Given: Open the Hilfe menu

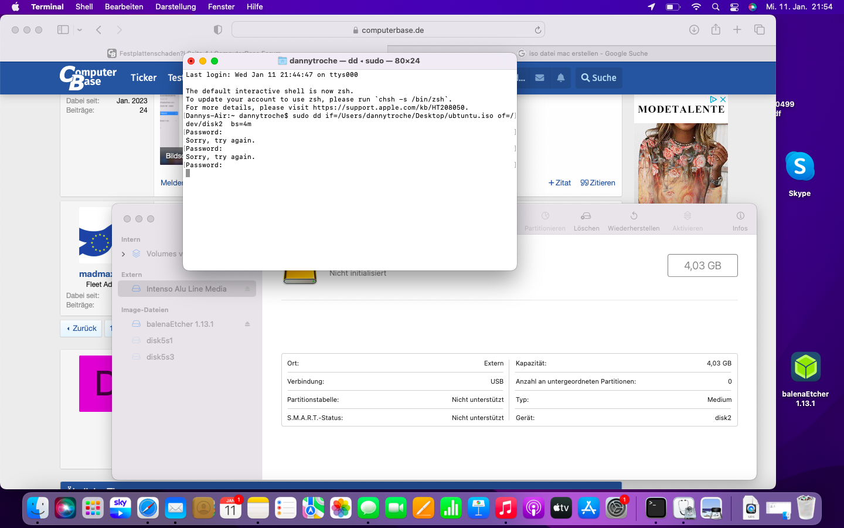Looking at the screenshot, I should coord(254,6).
